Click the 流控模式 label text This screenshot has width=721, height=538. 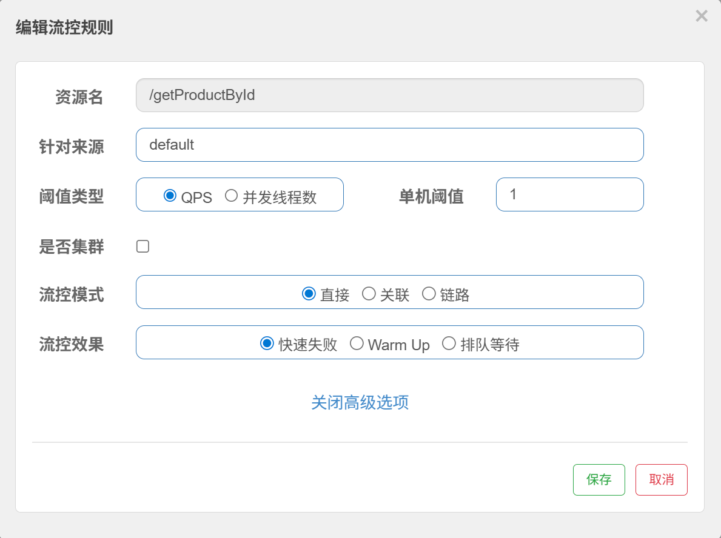coord(72,294)
